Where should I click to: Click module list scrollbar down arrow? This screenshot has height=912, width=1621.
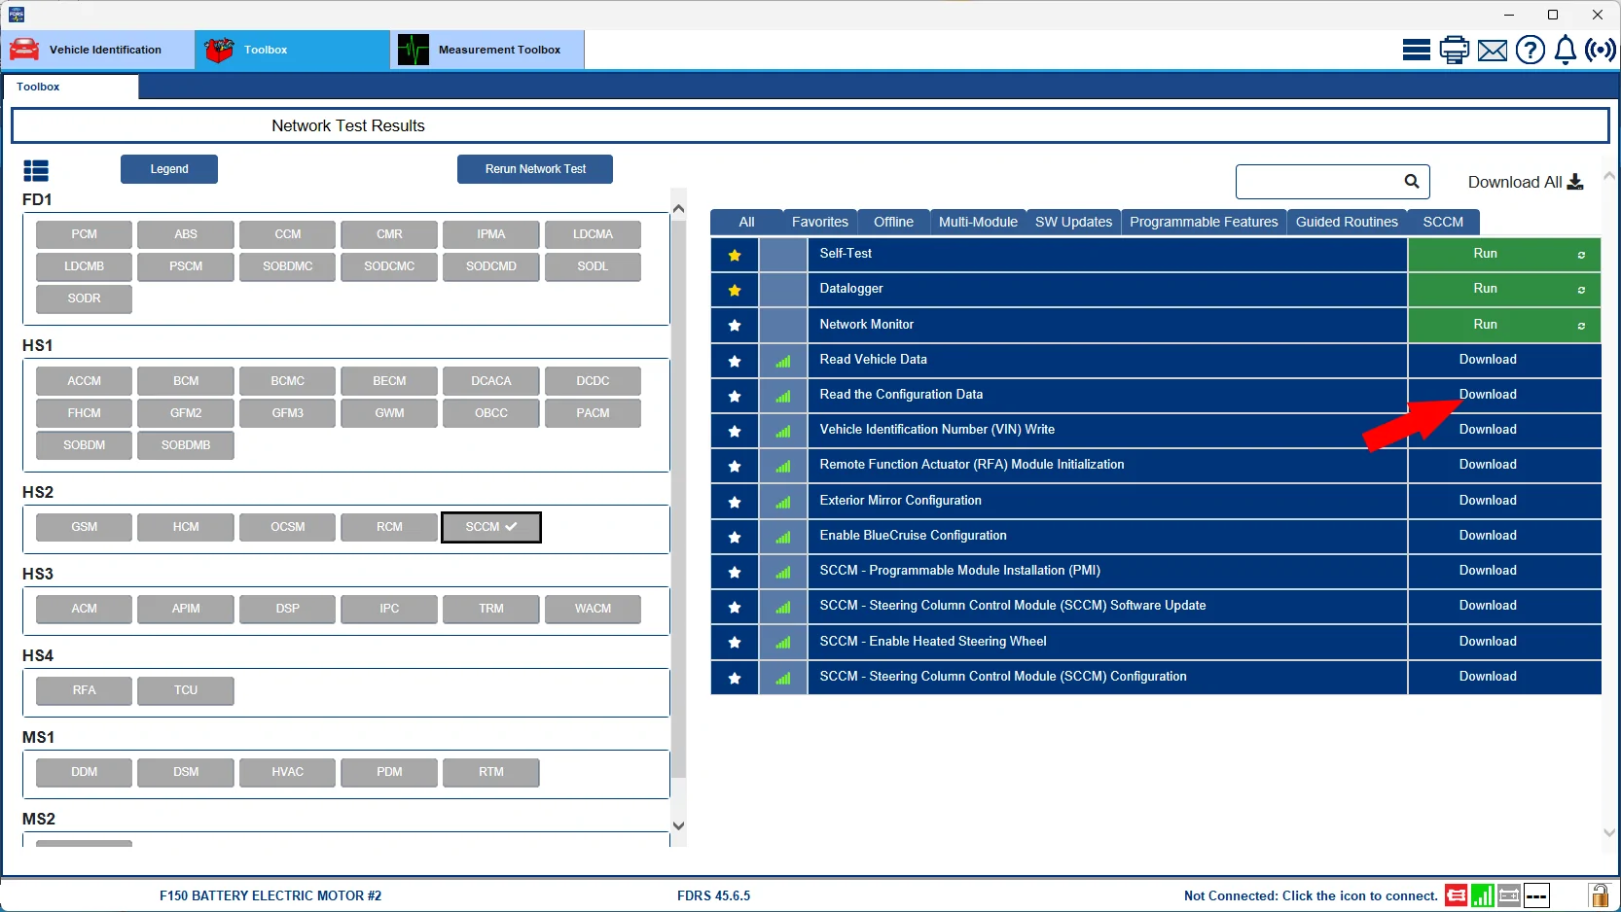[x=678, y=825]
